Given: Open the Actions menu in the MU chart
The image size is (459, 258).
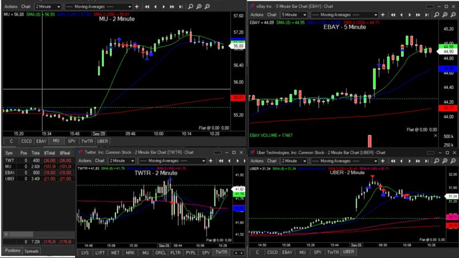Looking at the screenshot, I should tap(10, 6).
